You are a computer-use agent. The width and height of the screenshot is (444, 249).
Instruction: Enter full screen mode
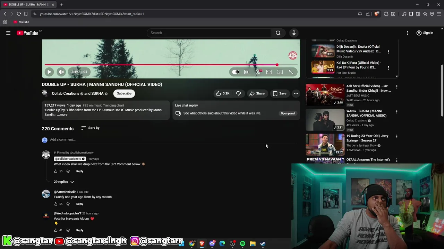click(291, 72)
